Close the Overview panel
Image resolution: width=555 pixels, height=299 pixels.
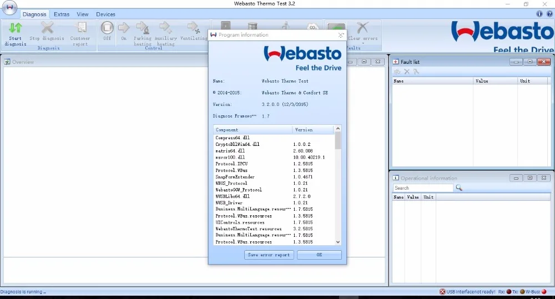(377, 62)
